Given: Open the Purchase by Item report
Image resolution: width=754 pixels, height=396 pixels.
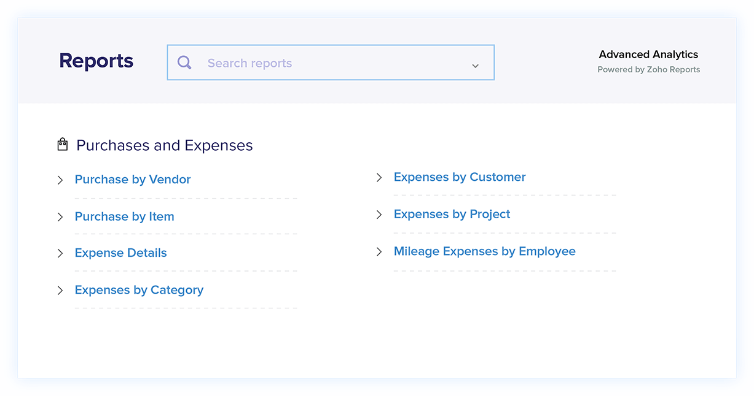Looking at the screenshot, I should (124, 216).
